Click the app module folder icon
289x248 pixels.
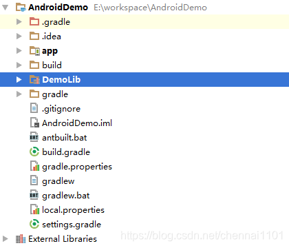[x=34, y=51]
